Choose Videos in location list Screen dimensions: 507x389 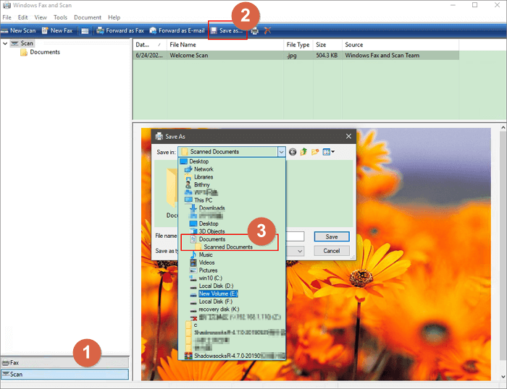pyautogui.click(x=202, y=262)
